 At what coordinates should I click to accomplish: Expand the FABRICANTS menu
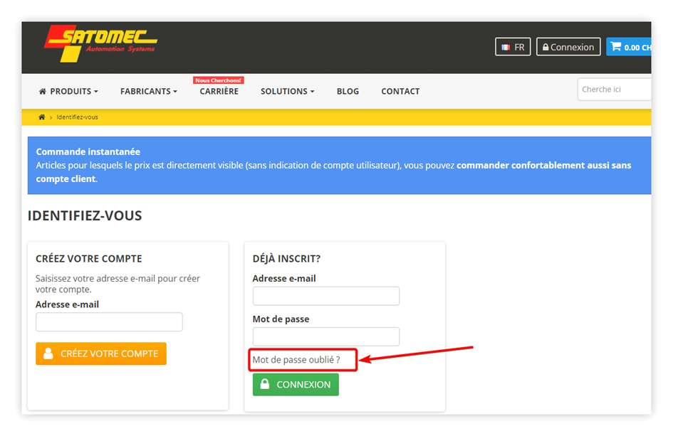point(149,91)
